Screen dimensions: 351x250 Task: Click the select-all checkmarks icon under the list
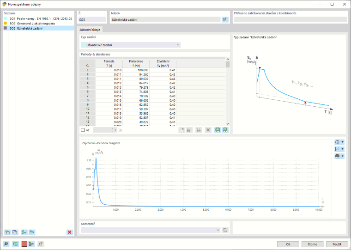[x=24, y=232]
